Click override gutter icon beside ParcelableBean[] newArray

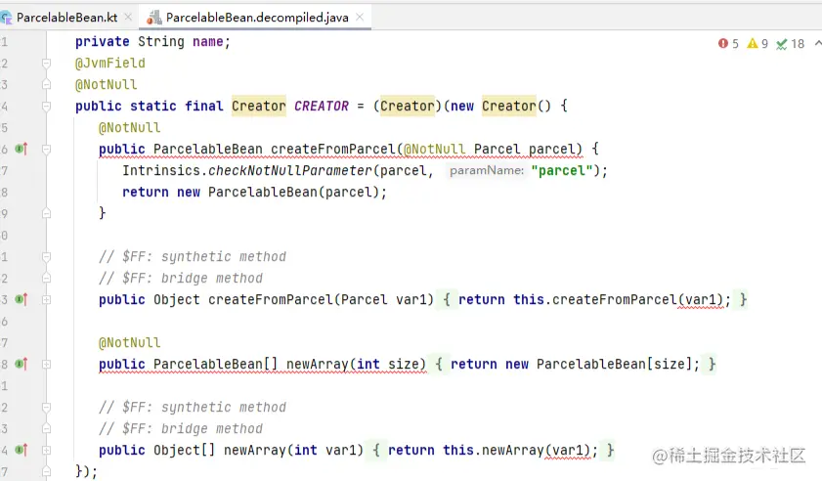click(x=21, y=364)
